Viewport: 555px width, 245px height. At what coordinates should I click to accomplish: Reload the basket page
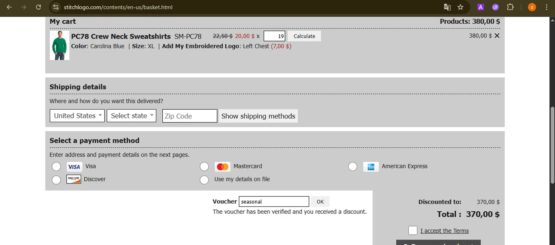coord(38,7)
